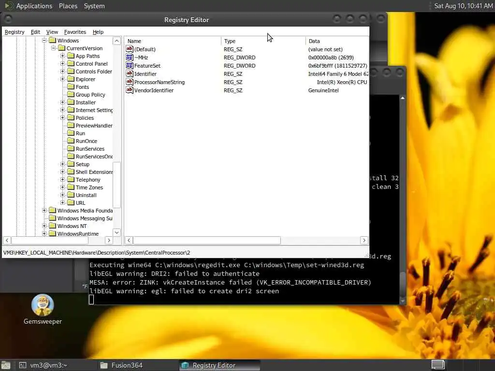Viewport: 495px width, 371px height.
Task: Select the Internet Settings folder icon
Action: point(71,110)
